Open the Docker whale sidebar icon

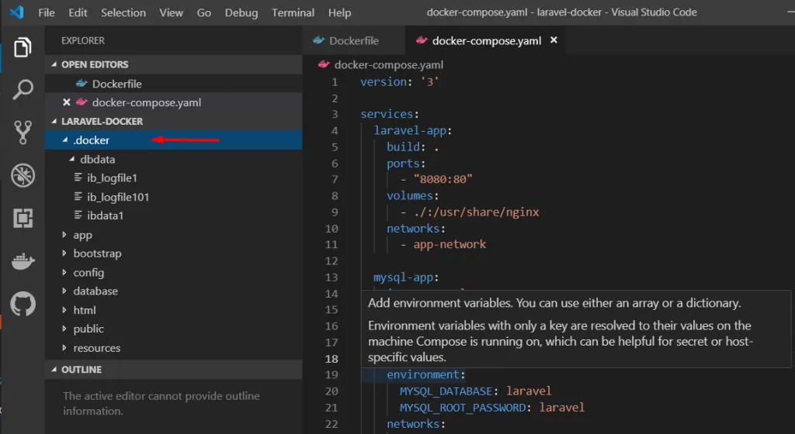tap(23, 261)
